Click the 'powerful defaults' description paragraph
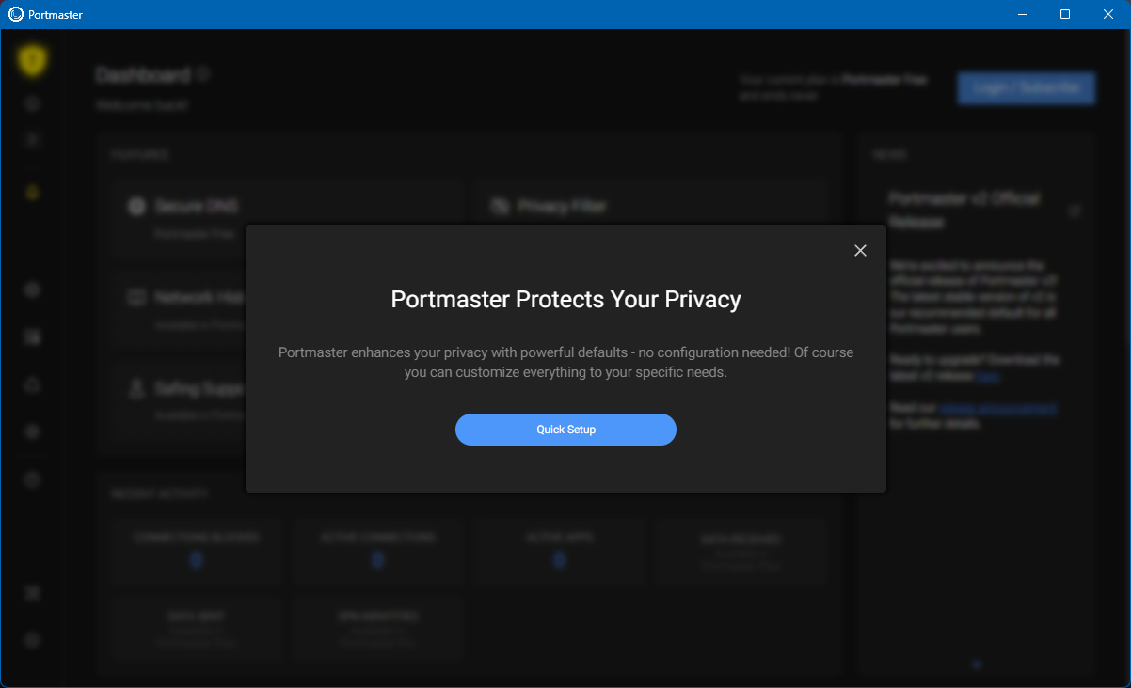This screenshot has width=1131, height=688. point(565,362)
